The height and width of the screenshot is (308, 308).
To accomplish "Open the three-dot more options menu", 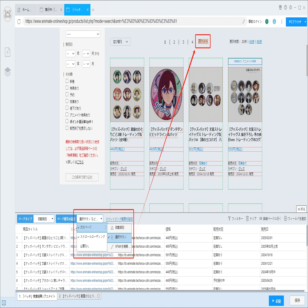I will pos(282,22).
